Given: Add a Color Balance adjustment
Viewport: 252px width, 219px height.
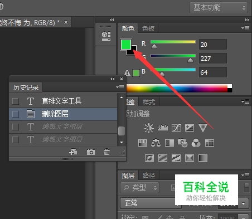Looking at the screenshot, I should point(156,143).
